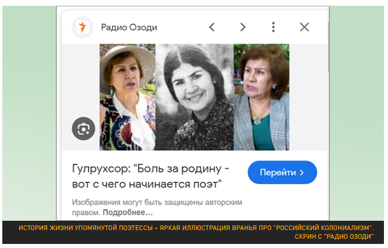Select the left photo of woman in hat

128,97
